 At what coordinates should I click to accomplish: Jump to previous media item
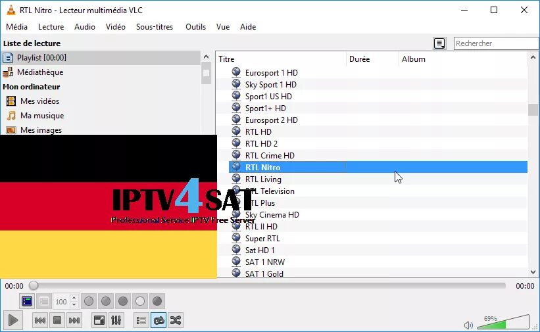click(40, 320)
